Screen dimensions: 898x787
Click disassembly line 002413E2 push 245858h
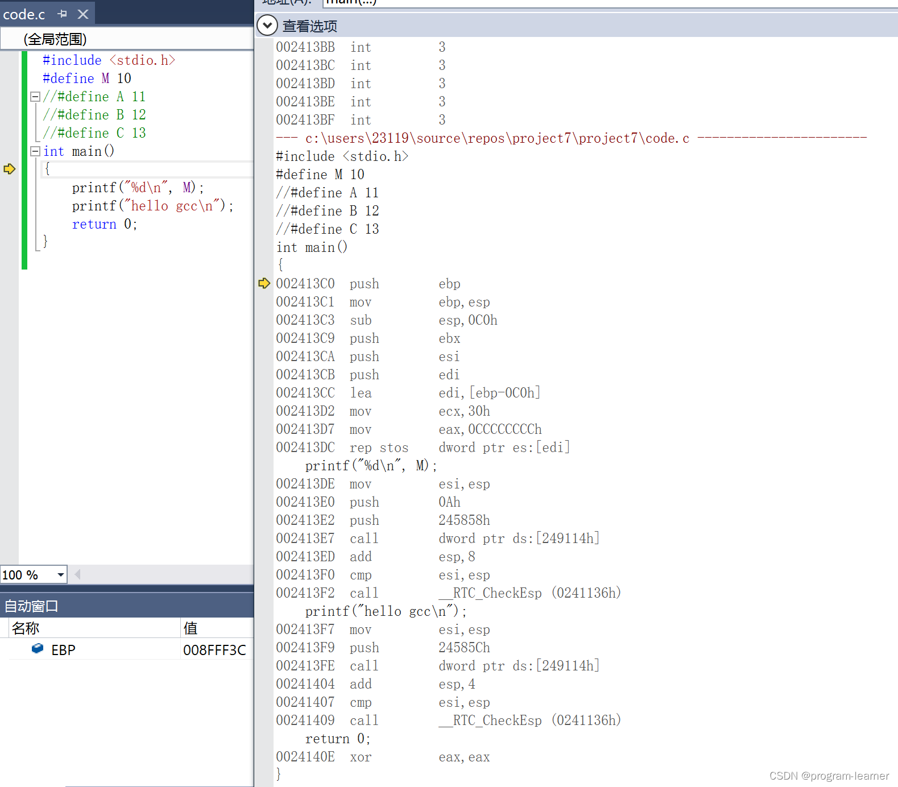click(x=383, y=520)
